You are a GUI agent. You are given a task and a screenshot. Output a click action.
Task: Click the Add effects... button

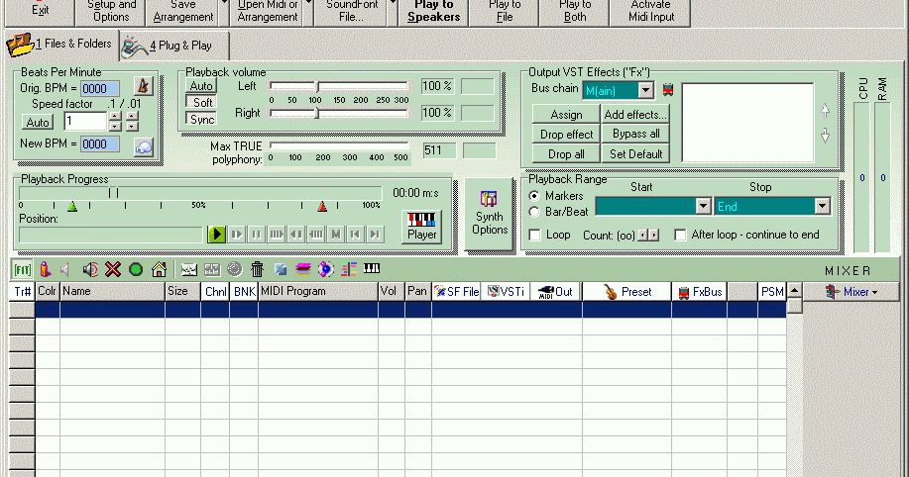[635, 115]
